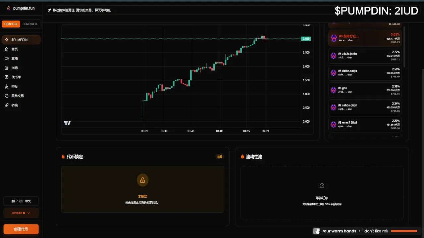Click the 3.010 current price label

tap(306, 39)
